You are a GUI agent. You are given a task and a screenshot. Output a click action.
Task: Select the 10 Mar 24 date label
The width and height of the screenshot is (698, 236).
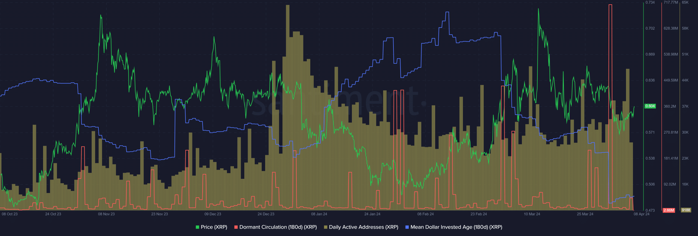532,214
